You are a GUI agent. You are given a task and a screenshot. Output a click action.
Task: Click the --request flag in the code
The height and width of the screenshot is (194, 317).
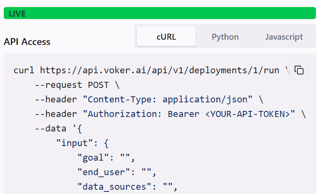(x=58, y=85)
